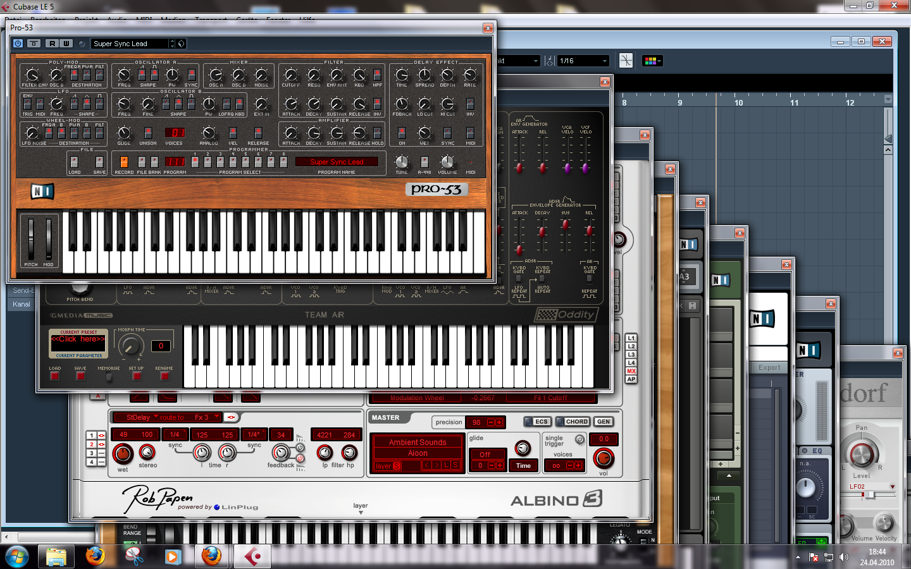Click Oddity LOAD preset button

click(55, 376)
